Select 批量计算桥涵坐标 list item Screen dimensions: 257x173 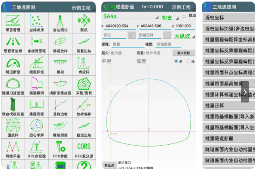(x=229, y=95)
